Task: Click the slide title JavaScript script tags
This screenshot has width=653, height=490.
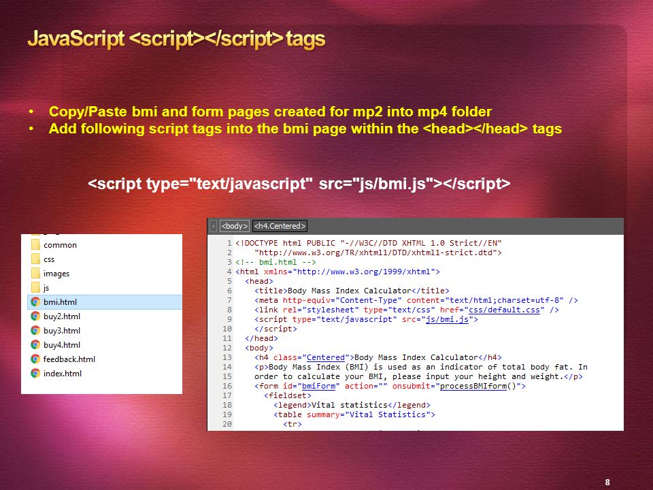Action: pyautogui.click(x=177, y=39)
